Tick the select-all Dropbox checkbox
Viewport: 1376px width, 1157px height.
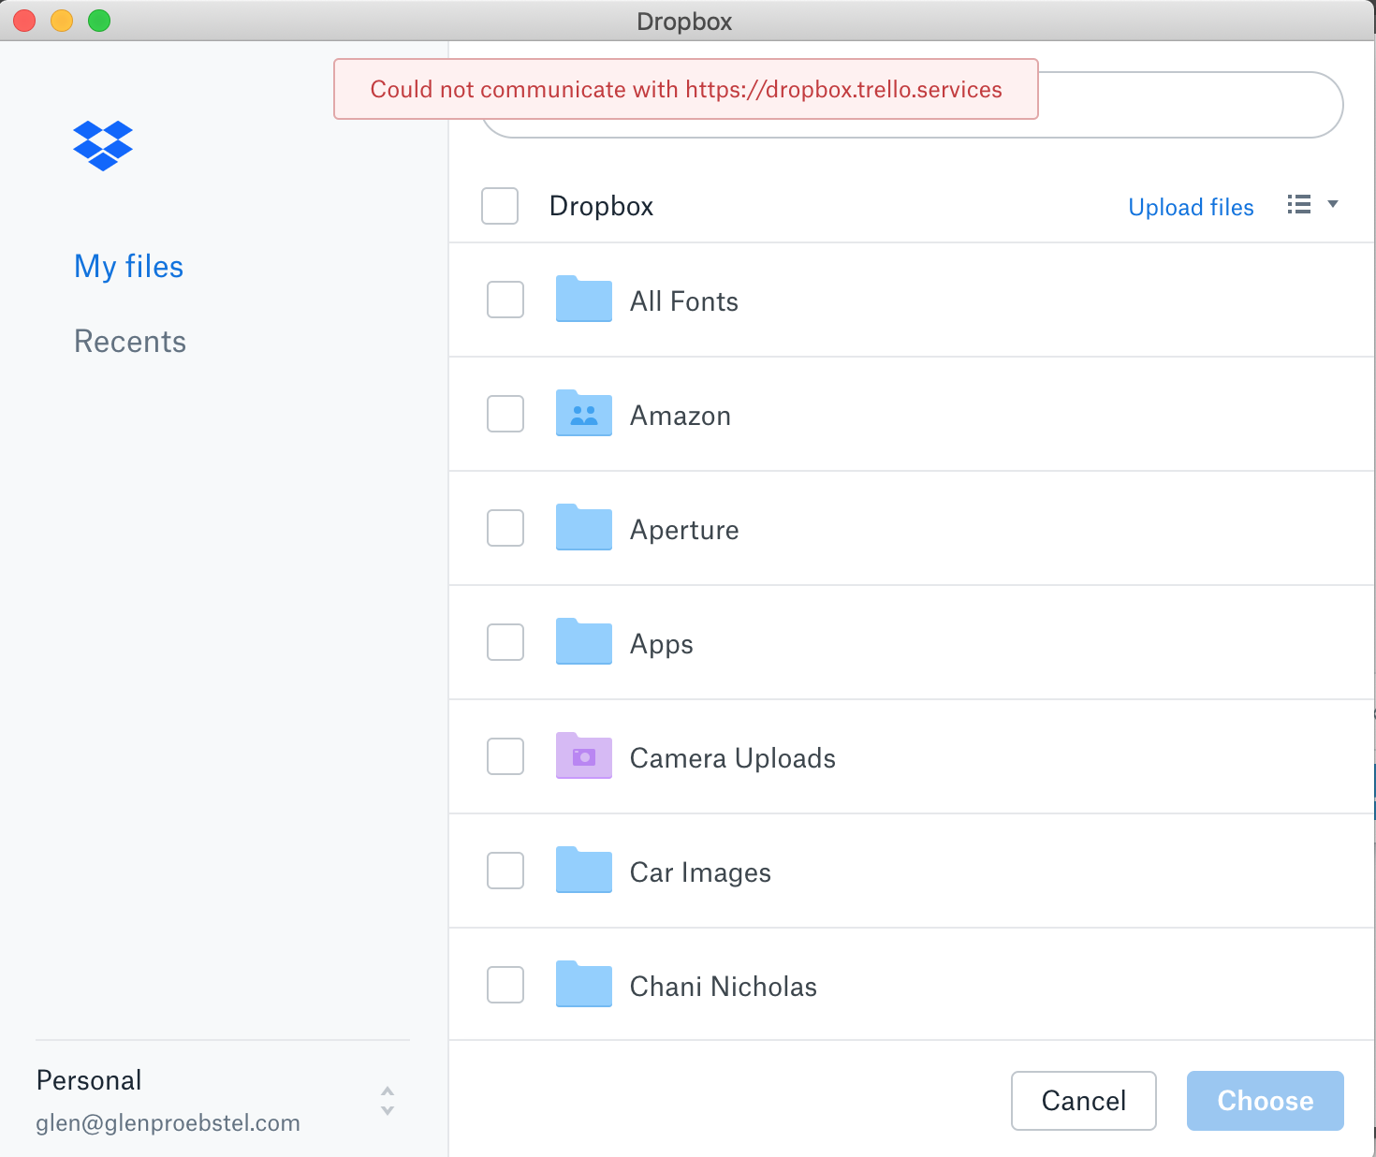[x=500, y=206]
